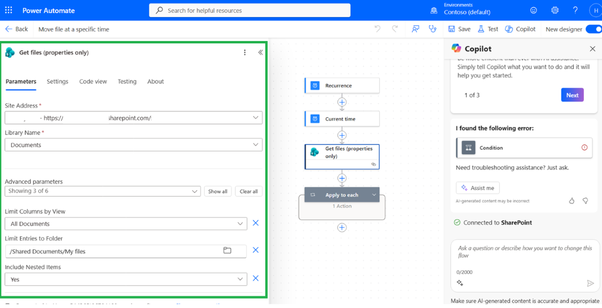Click the Condition error warning icon
Screen dimensions: 602x308
pos(584,147)
